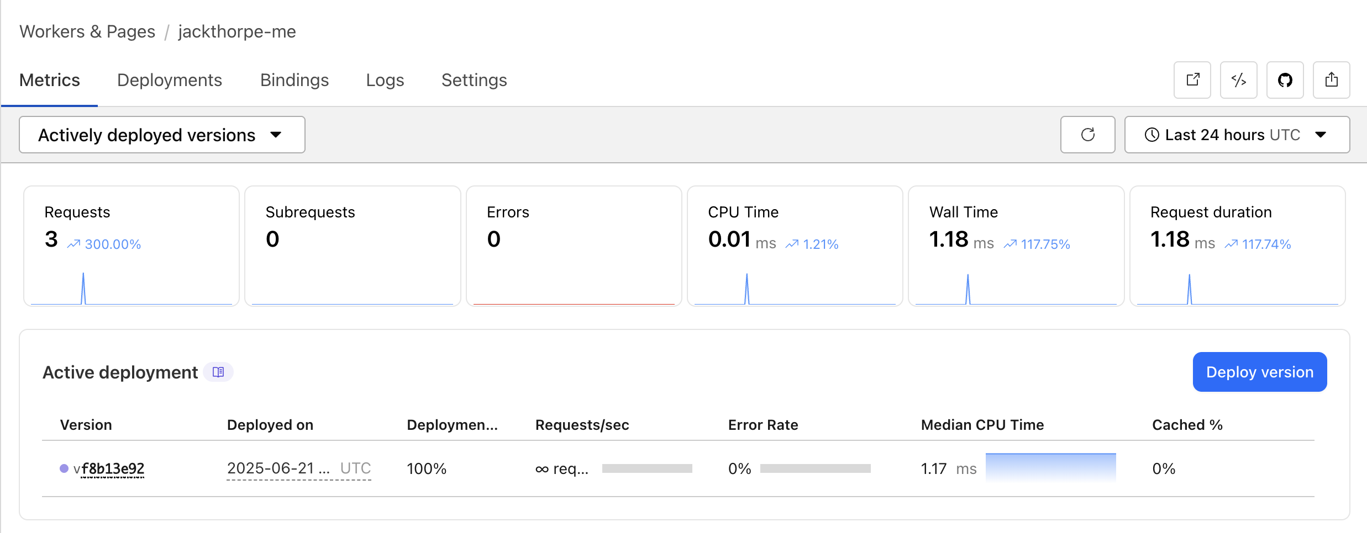Expand the Actively deployed versions dropdown

pos(162,135)
